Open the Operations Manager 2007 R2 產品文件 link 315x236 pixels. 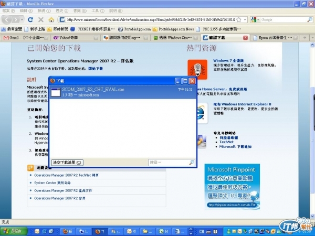coord(63,190)
